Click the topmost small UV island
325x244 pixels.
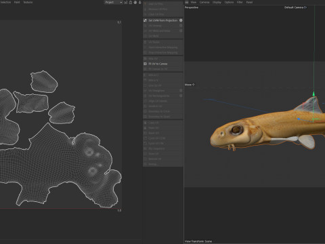(x=44, y=81)
